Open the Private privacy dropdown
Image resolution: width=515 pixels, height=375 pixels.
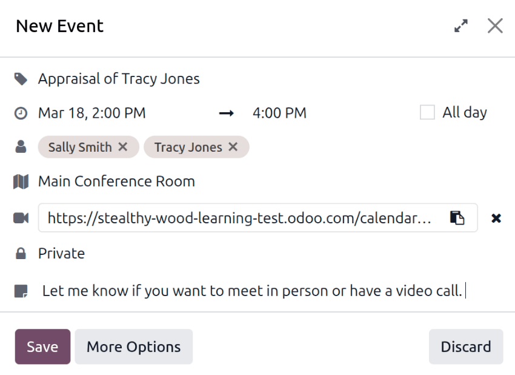tap(61, 254)
